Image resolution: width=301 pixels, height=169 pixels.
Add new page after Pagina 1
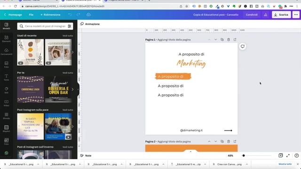[235, 39]
